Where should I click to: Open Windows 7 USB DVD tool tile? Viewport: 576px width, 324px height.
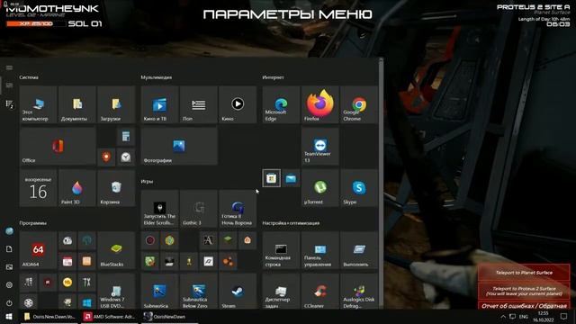(x=116, y=292)
